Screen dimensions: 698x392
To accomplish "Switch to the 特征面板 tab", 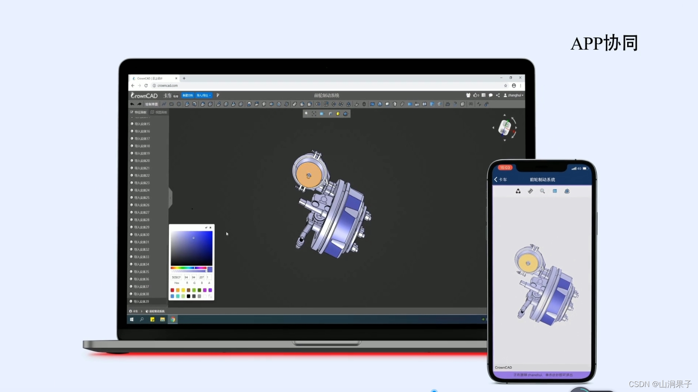I will coord(138,112).
